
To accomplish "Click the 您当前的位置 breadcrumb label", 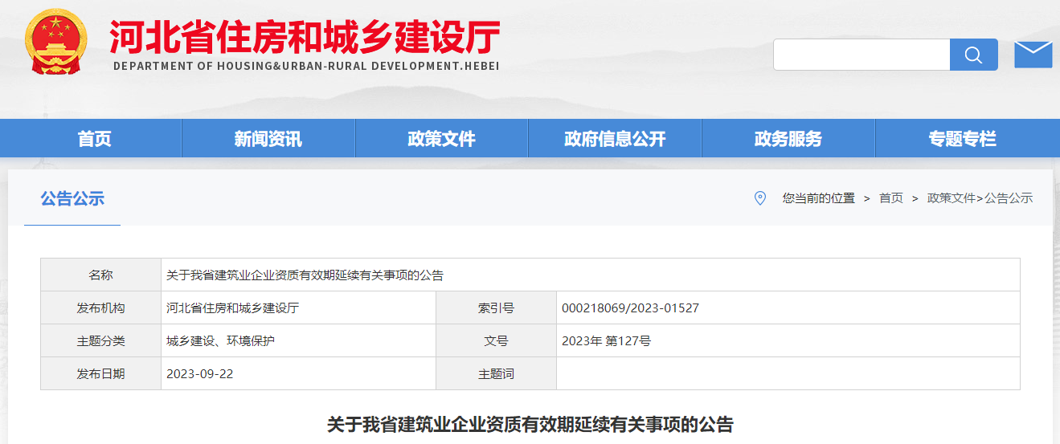I will tap(818, 198).
